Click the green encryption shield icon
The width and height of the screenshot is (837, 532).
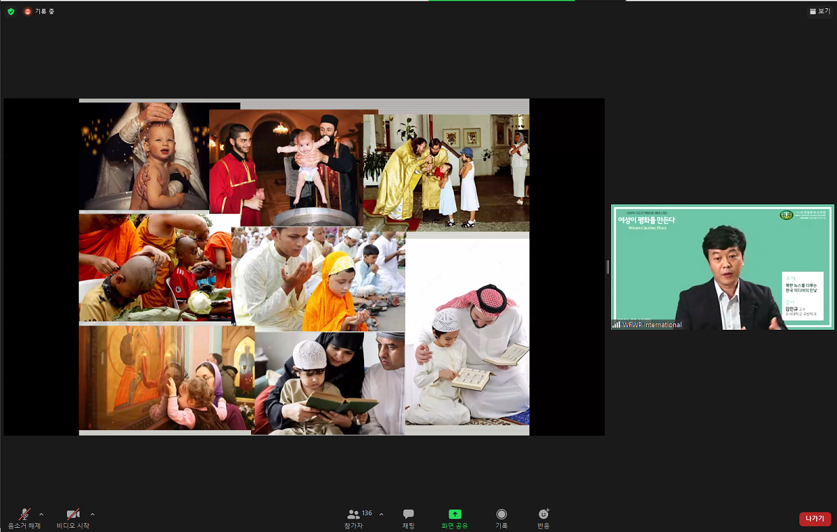10,11
